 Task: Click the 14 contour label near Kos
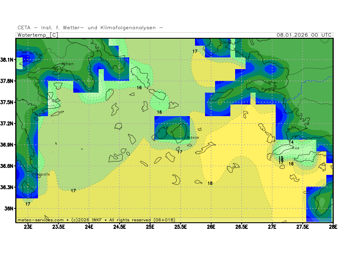coord(291,142)
